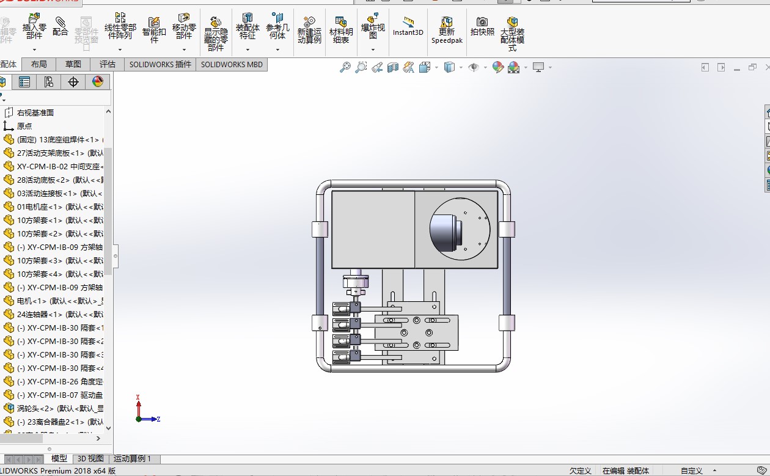Click the 插入零部件 (Insert Components) tool
The height and width of the screenshot is (476, 770).
pos(34,27)
